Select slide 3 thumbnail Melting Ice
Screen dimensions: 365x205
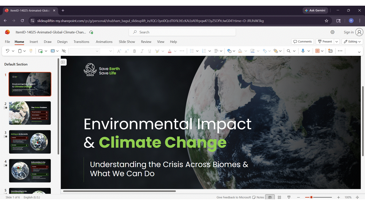pos(30,142)
